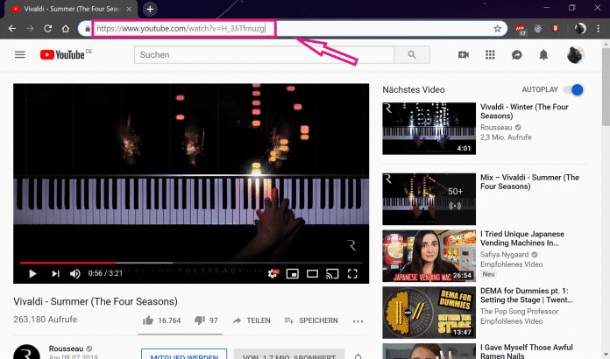Viewport: 610px width, 359px height.
Task: Expand the more actions three-dot menu
Action: [358, 320]
